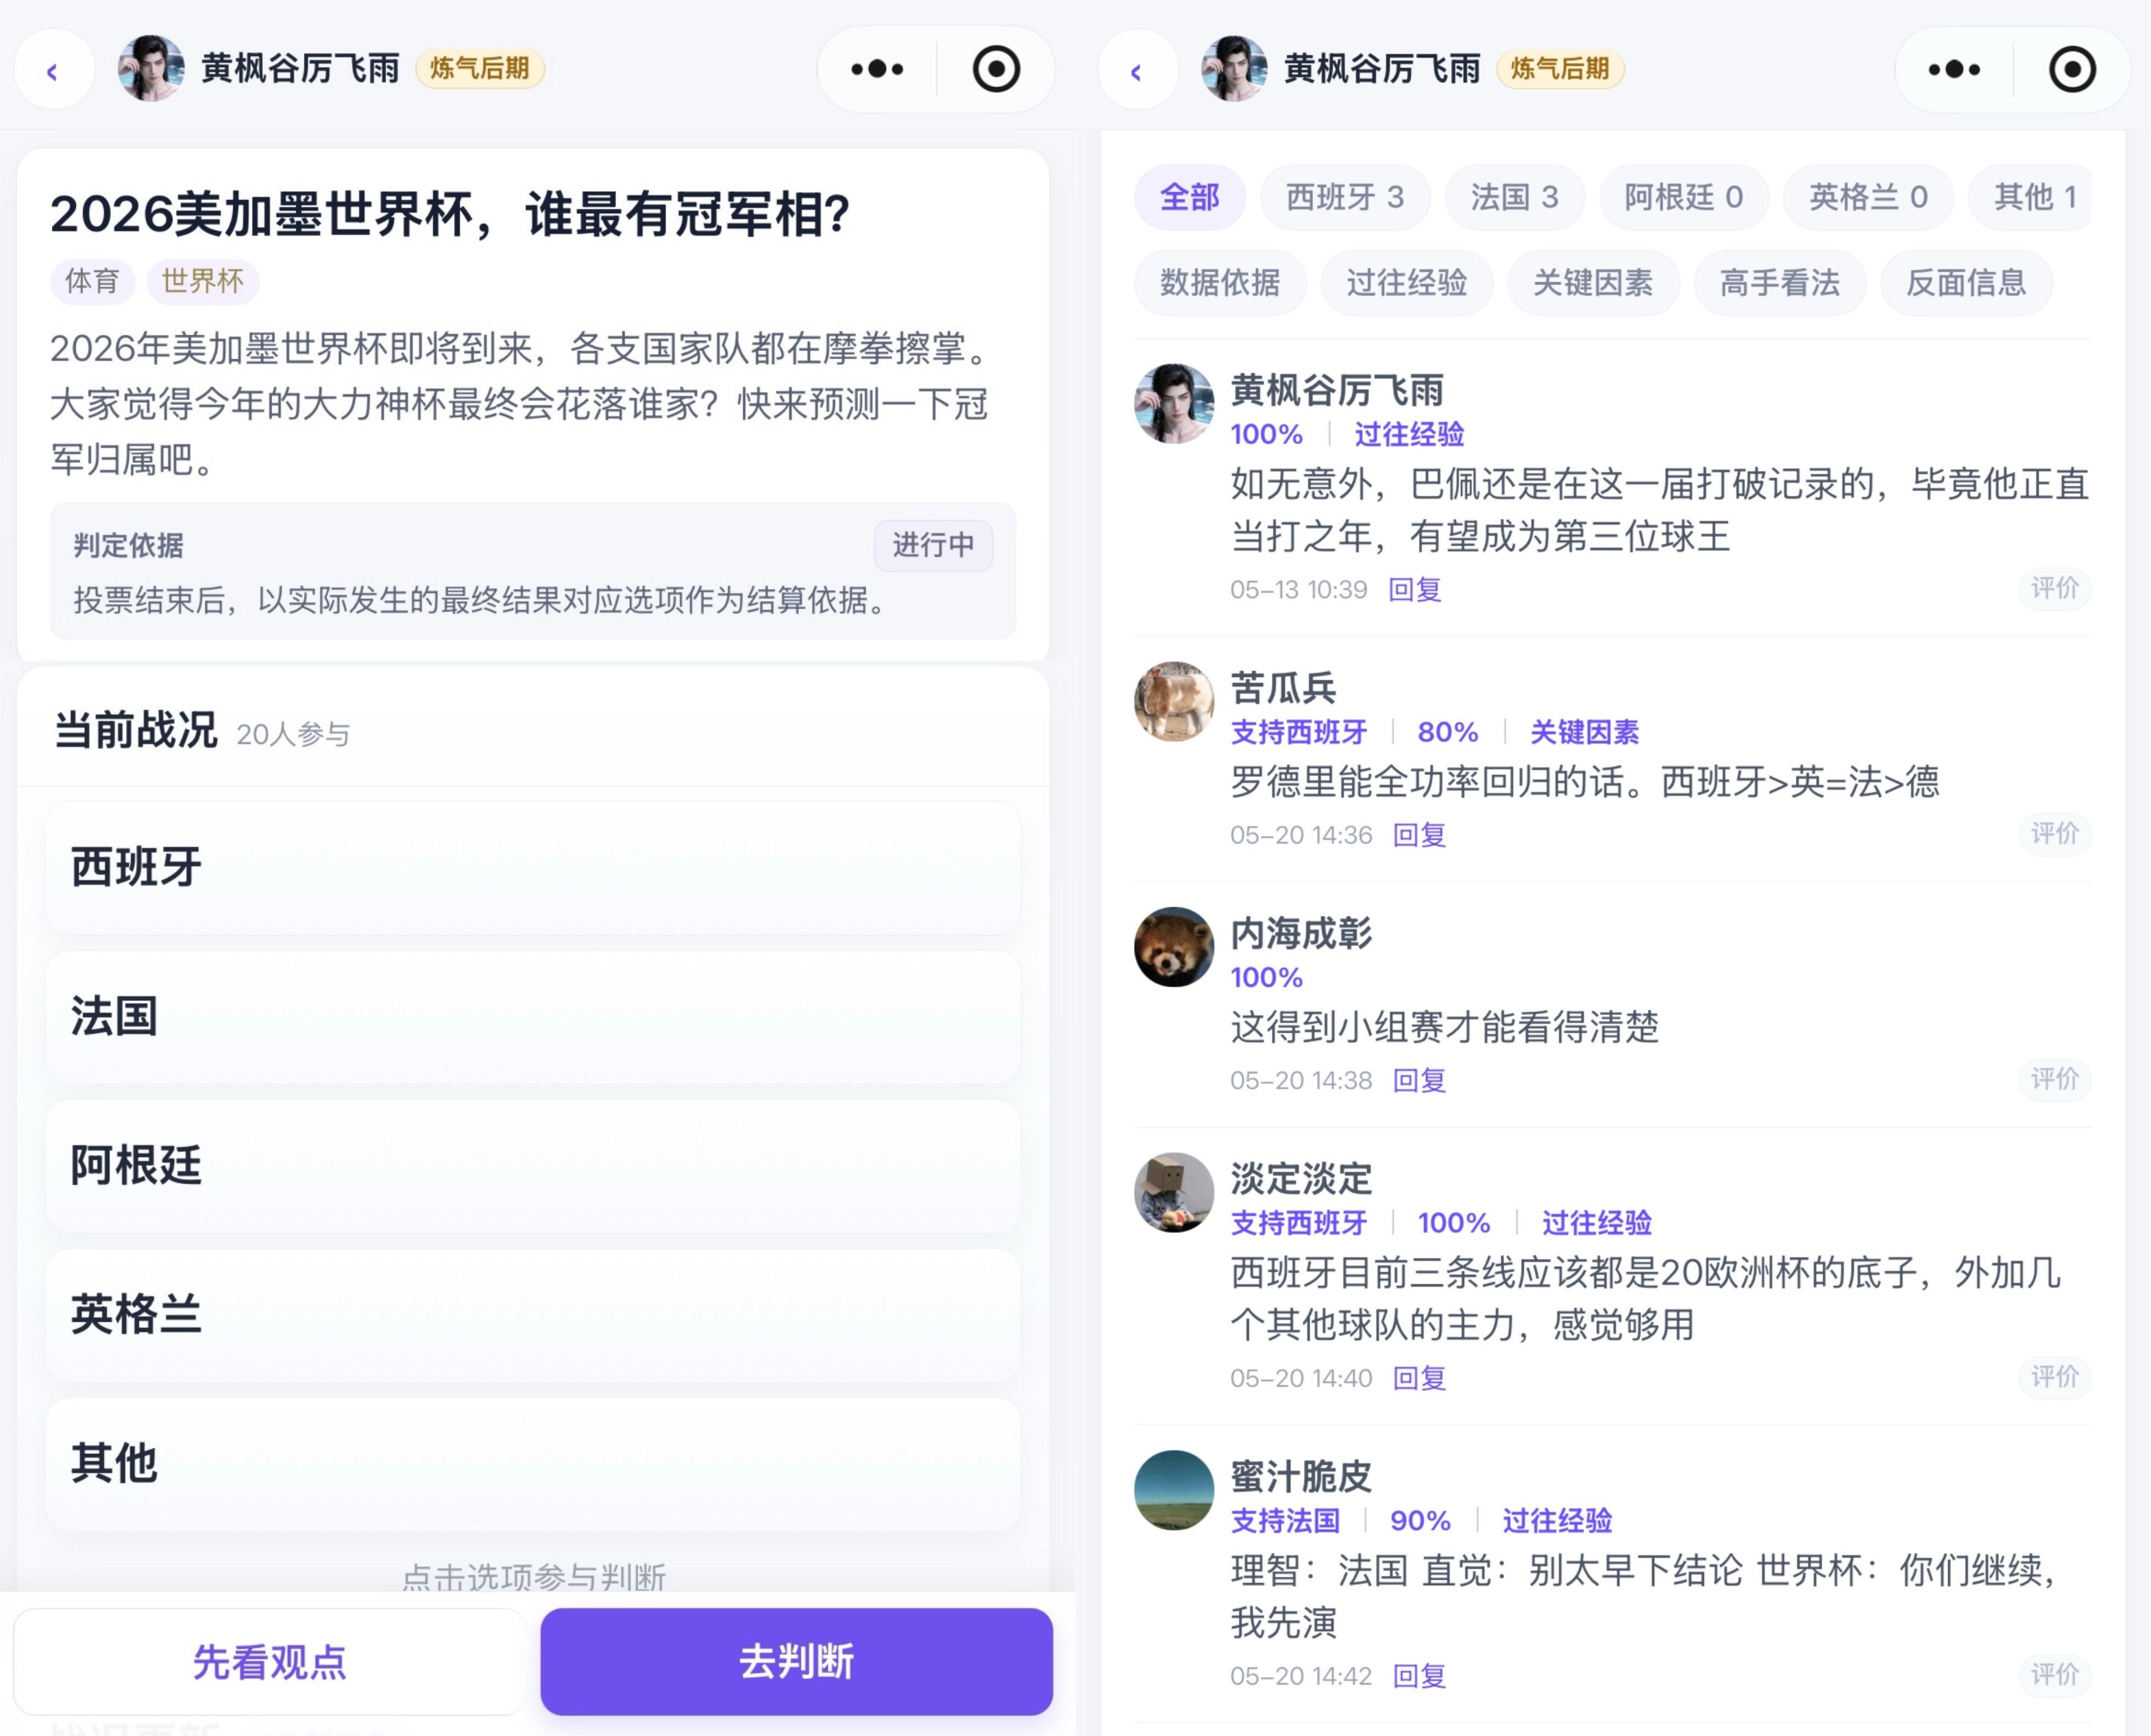2151x1736 pixels.
Task: Open username 内海成彰 in comments
Action: pos(1301,933)
